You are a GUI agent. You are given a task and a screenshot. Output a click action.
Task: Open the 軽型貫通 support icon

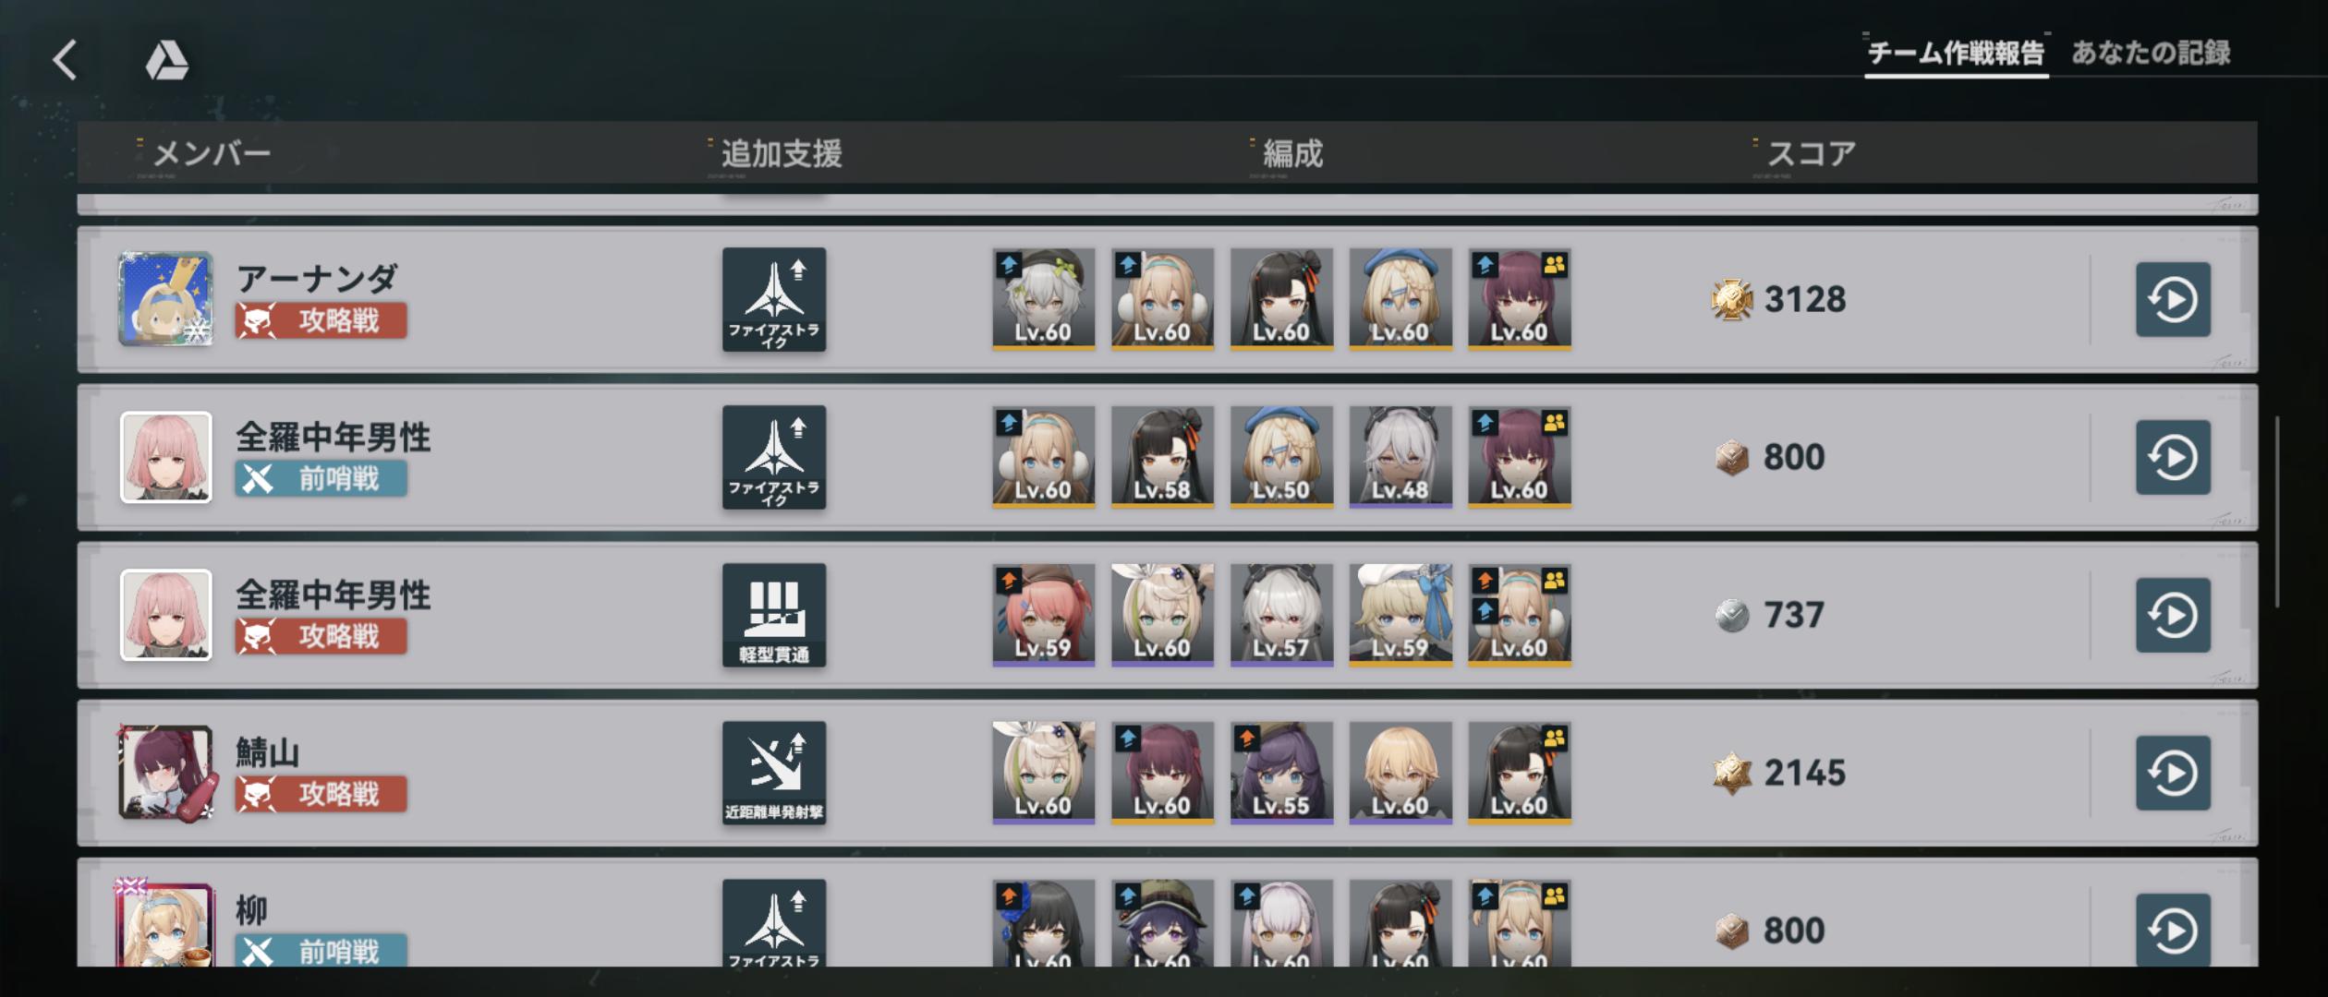(x=774, y=615)
